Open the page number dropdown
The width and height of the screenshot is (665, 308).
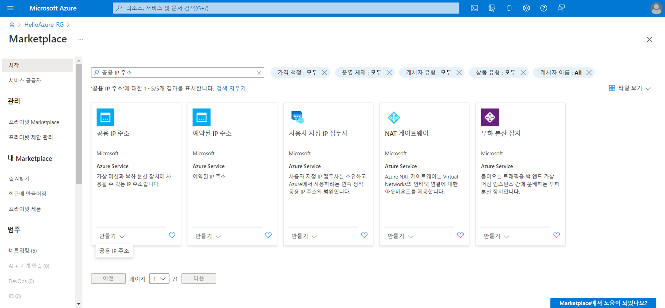pyautogui.click(x=159, y=279)
